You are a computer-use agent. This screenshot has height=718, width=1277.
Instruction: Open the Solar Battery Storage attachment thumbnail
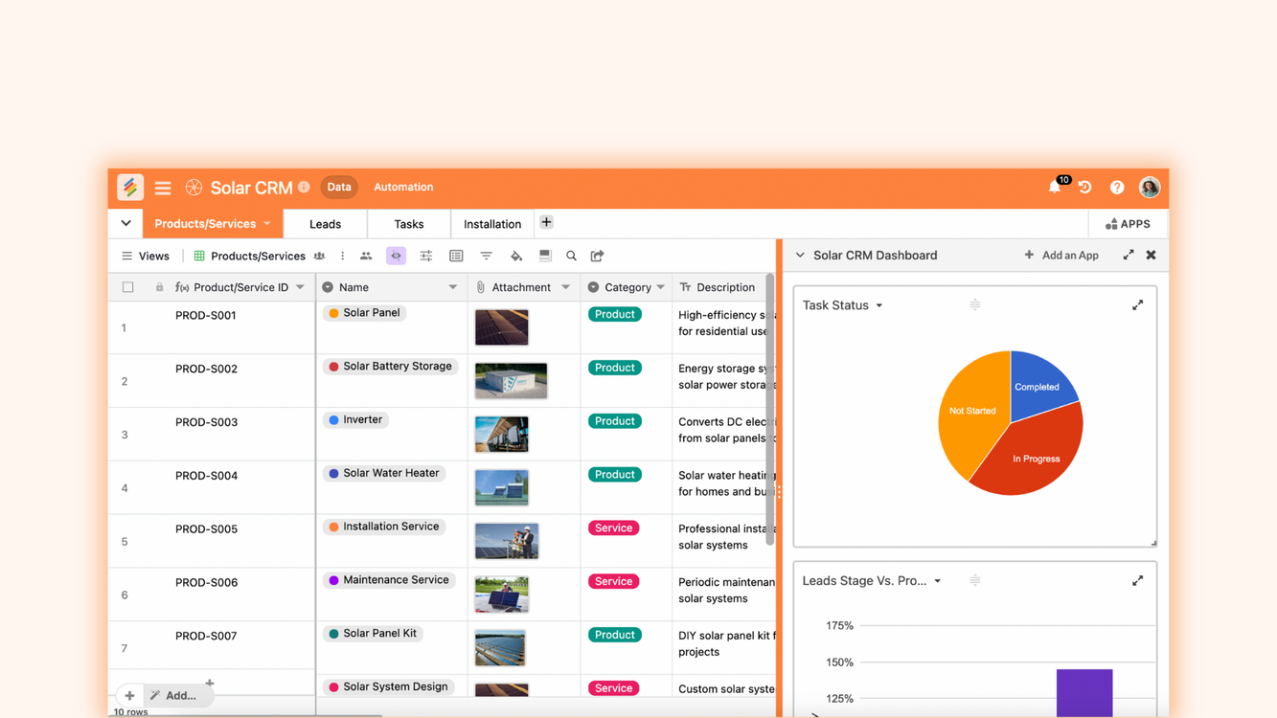coord(512,381)
